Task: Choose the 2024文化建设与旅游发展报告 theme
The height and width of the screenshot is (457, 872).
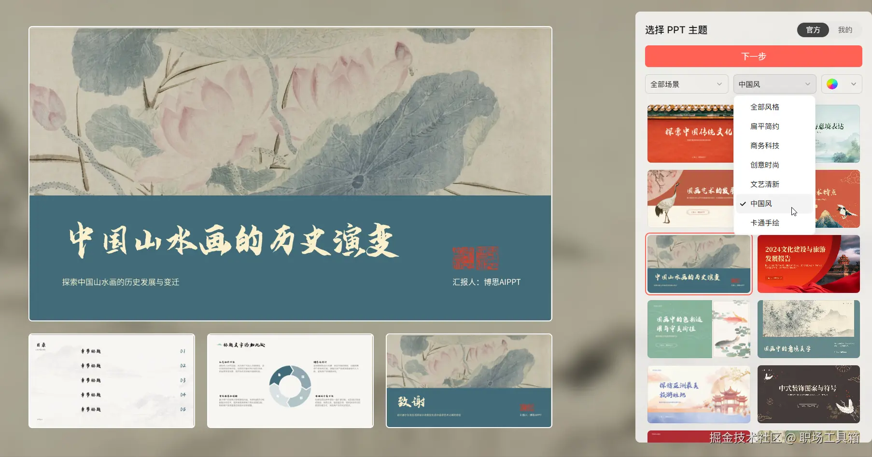Action: click(x=808, y=263)
